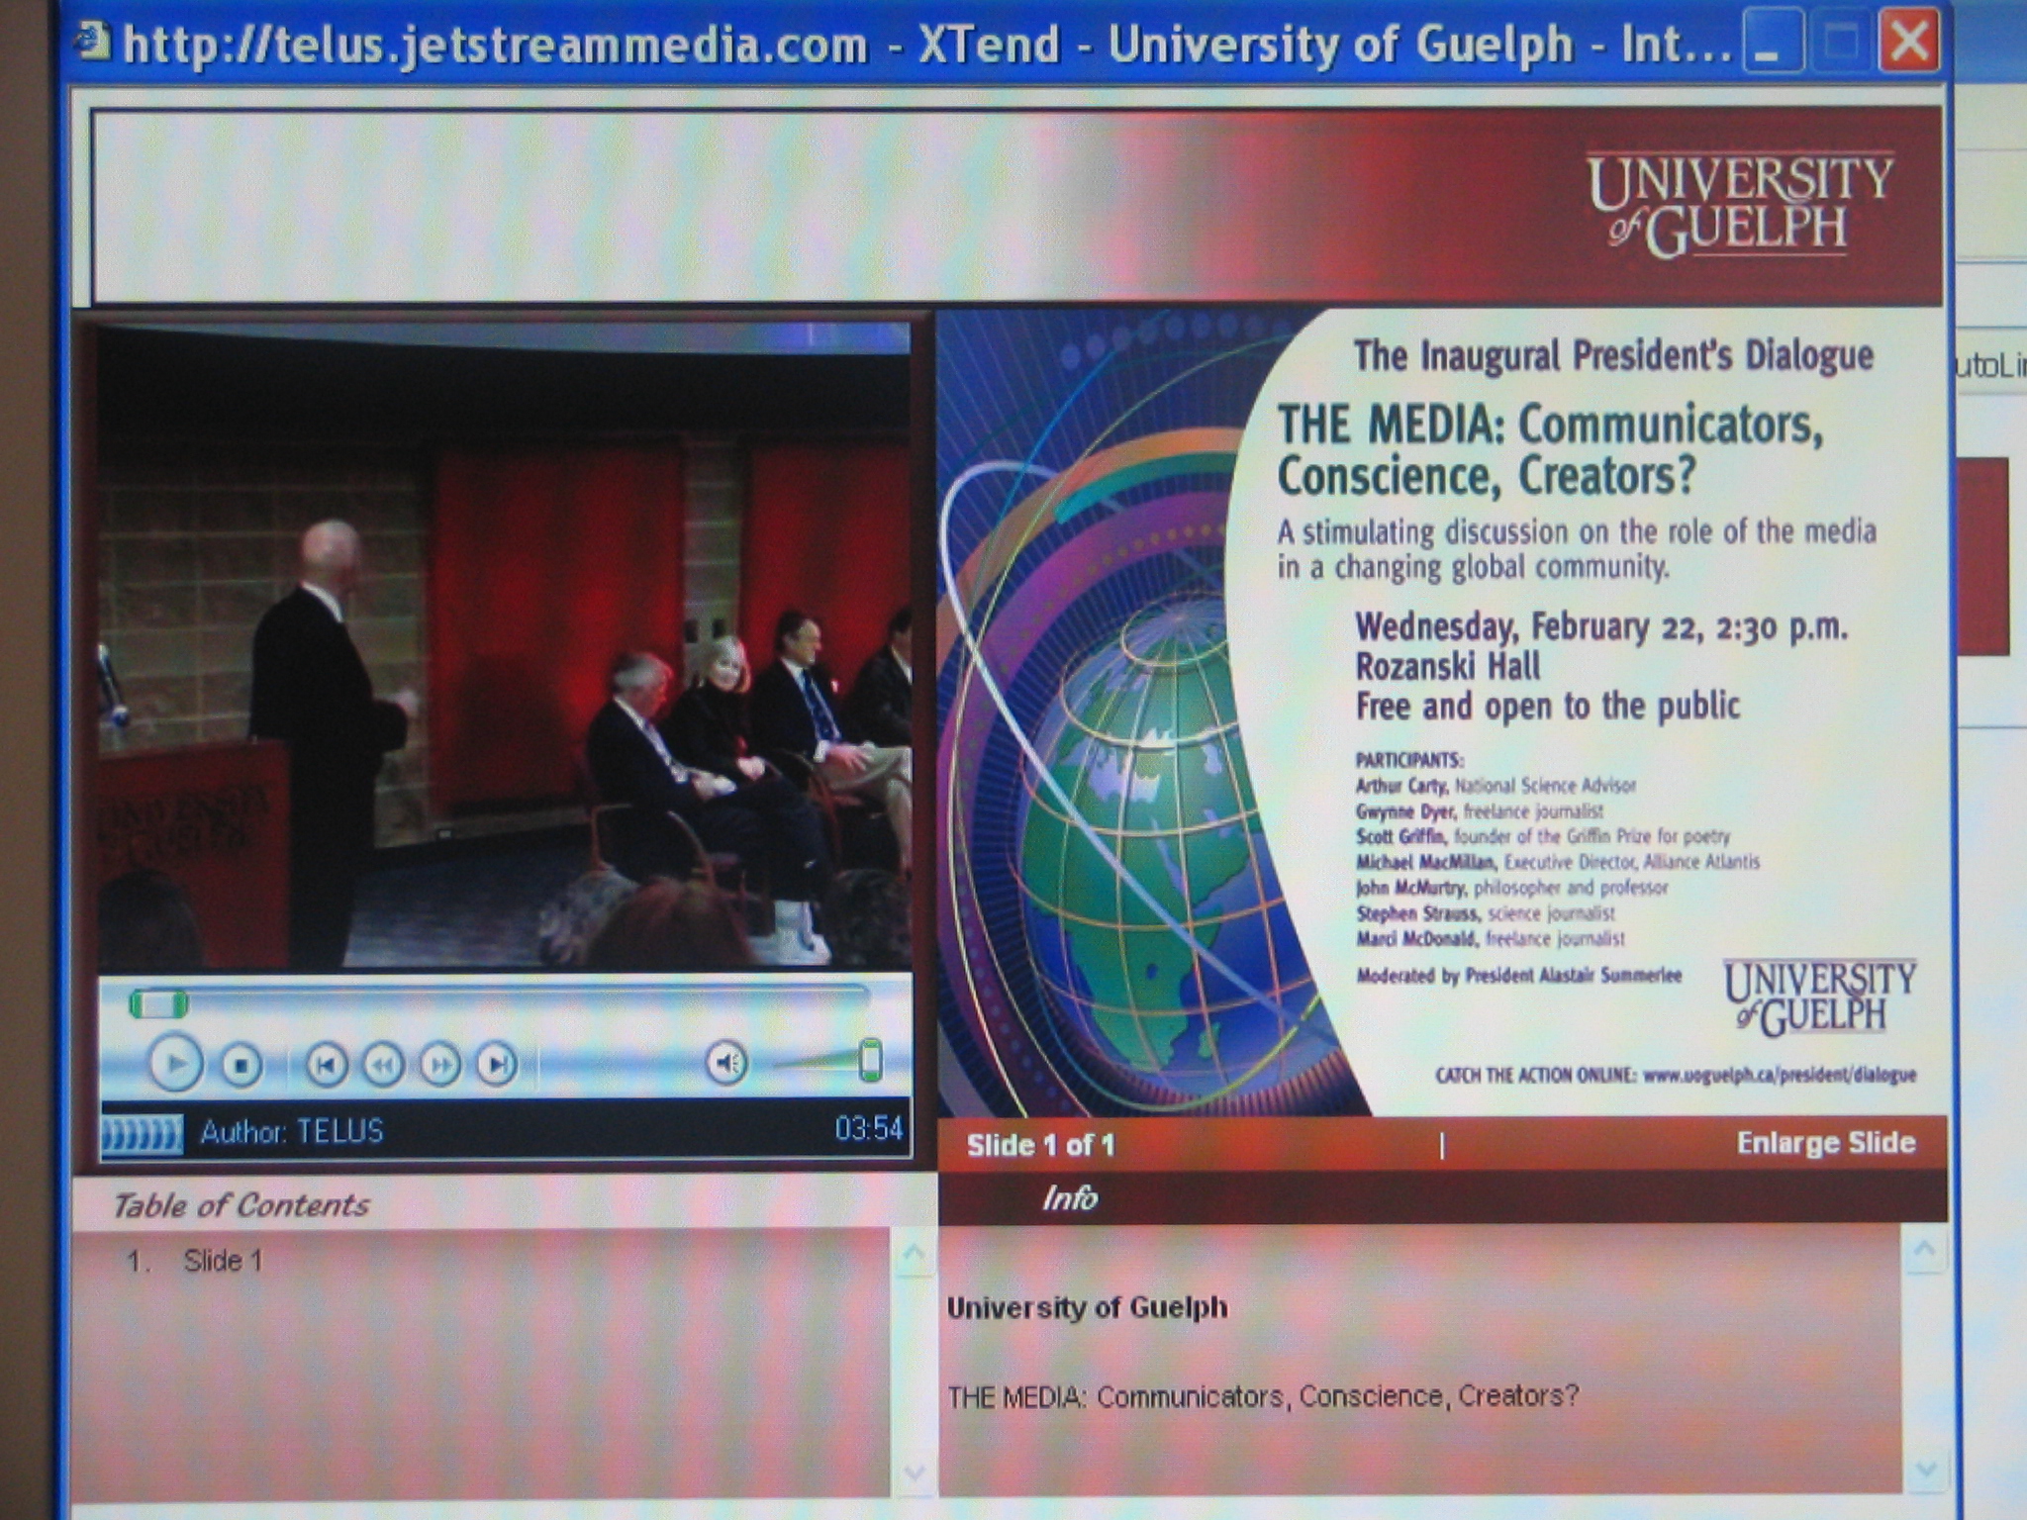This screenshot has width=2027, height=1520.
Task: Close the XTend browser window
Action: (x=1909, y=42)
